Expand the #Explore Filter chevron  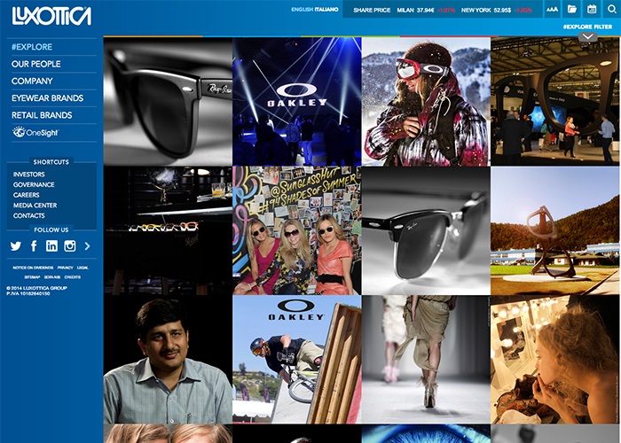588,37
